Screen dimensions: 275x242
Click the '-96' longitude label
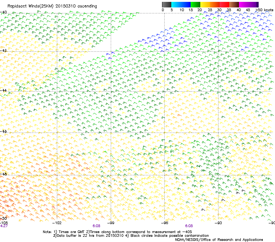165,223
